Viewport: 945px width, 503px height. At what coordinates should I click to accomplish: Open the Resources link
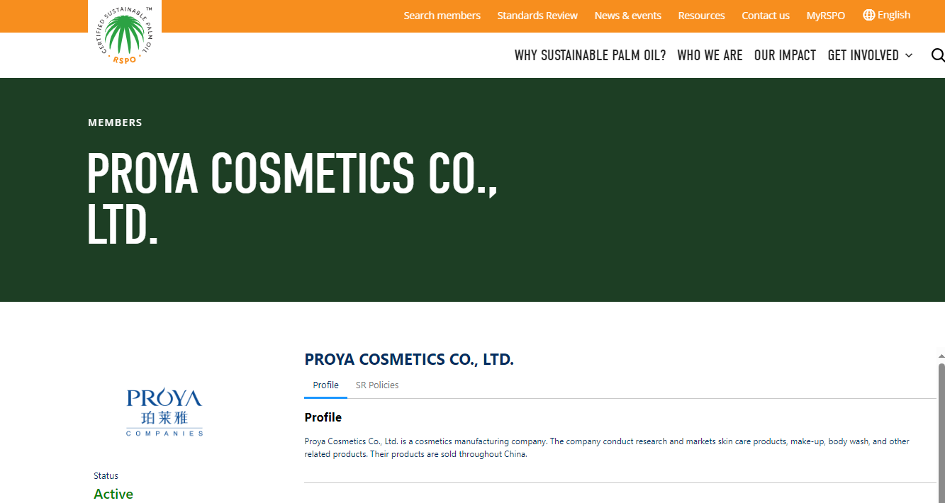coord(701,16)
